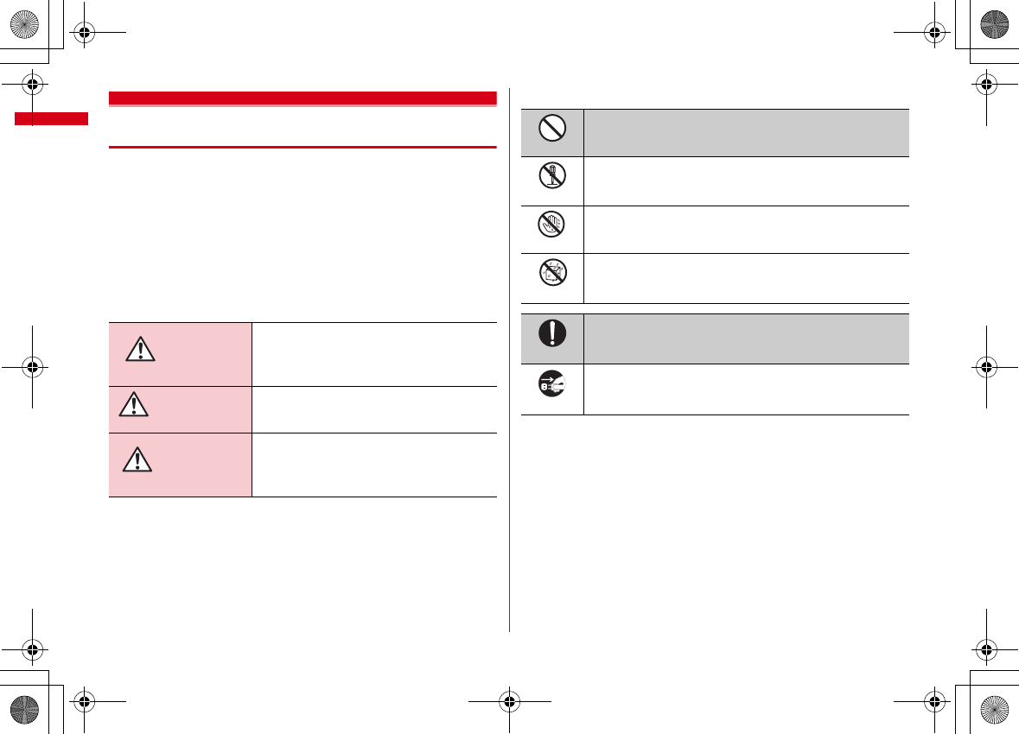Click the bottom warning triangle in pink table
Image resolution: width=1019 pixels, height=734 pixels.
[x=137, y=460]
